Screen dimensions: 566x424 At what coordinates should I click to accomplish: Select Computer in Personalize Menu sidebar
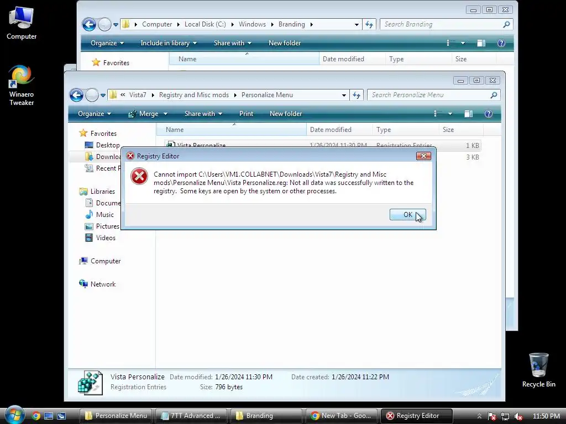pyautogui.click(x=100, y=261)
